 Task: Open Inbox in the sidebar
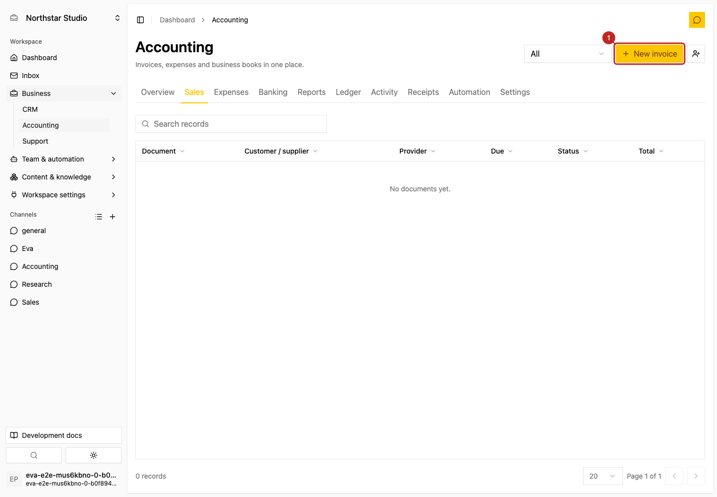[64, 76]
